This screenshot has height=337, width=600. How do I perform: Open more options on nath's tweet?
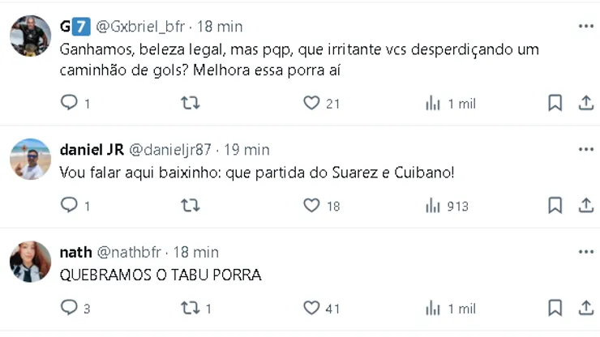tap(585, 252)
